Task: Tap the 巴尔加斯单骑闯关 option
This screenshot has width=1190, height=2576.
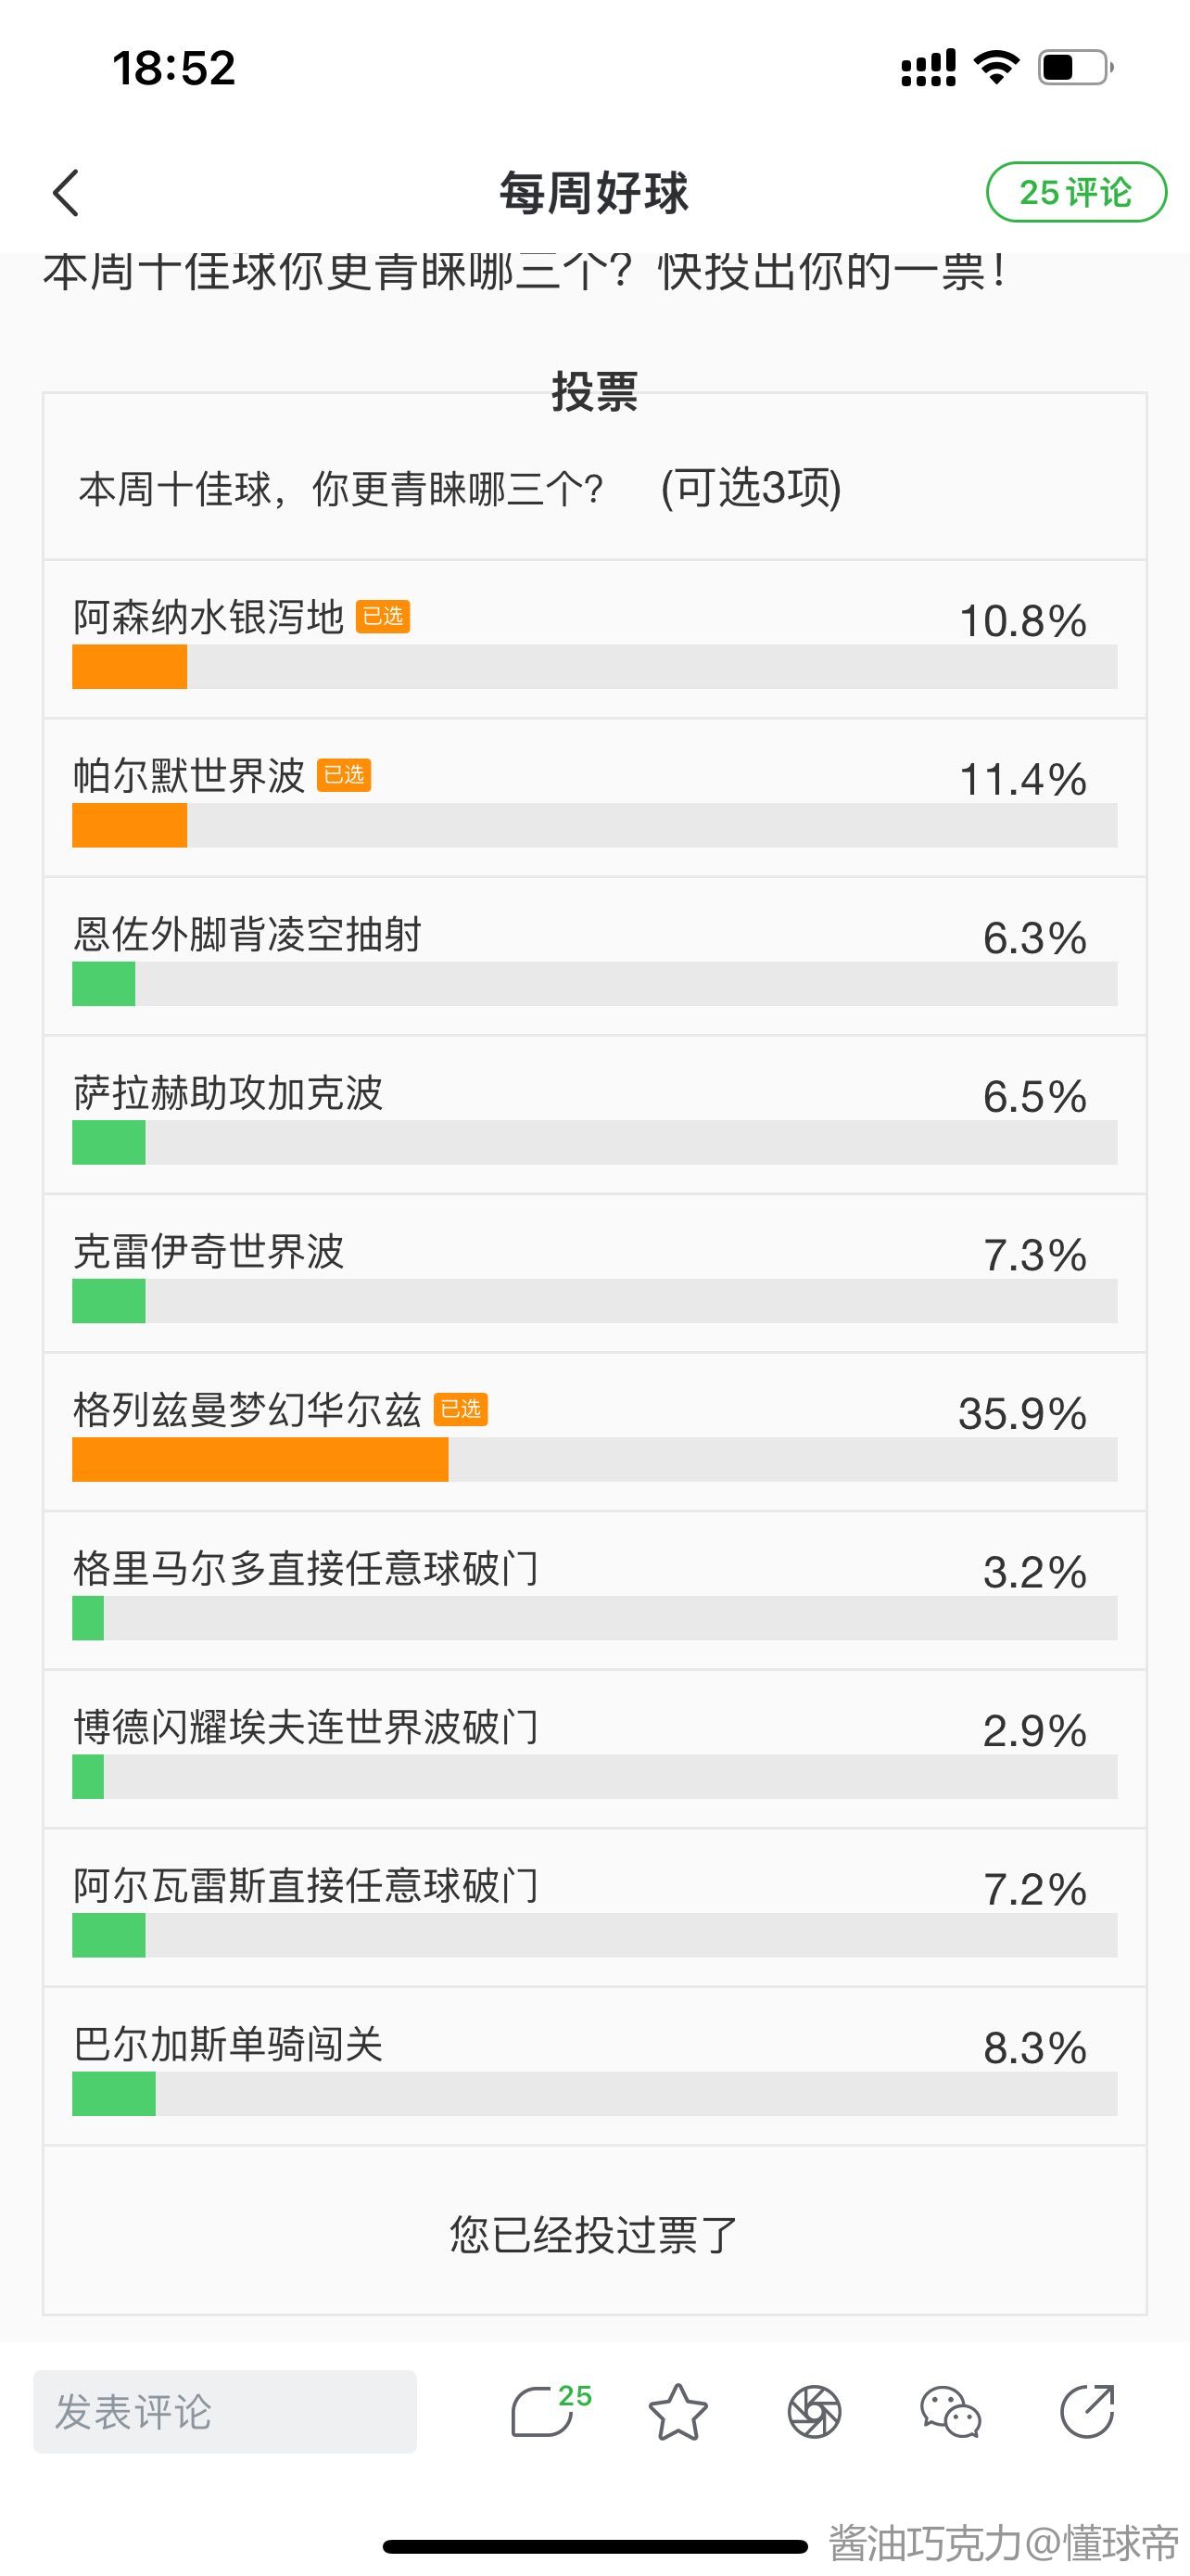Action: pyautogui.click(x=228, y=2045)
